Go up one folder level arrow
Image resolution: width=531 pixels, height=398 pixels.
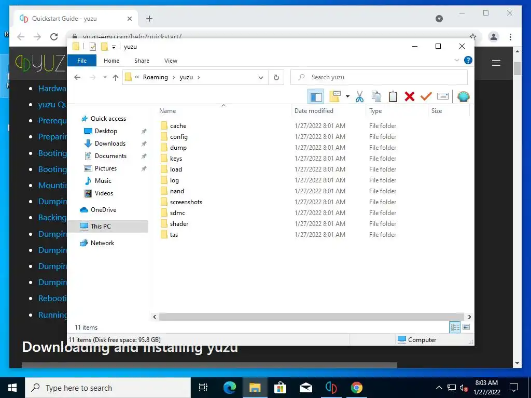(x=116, y=78)
